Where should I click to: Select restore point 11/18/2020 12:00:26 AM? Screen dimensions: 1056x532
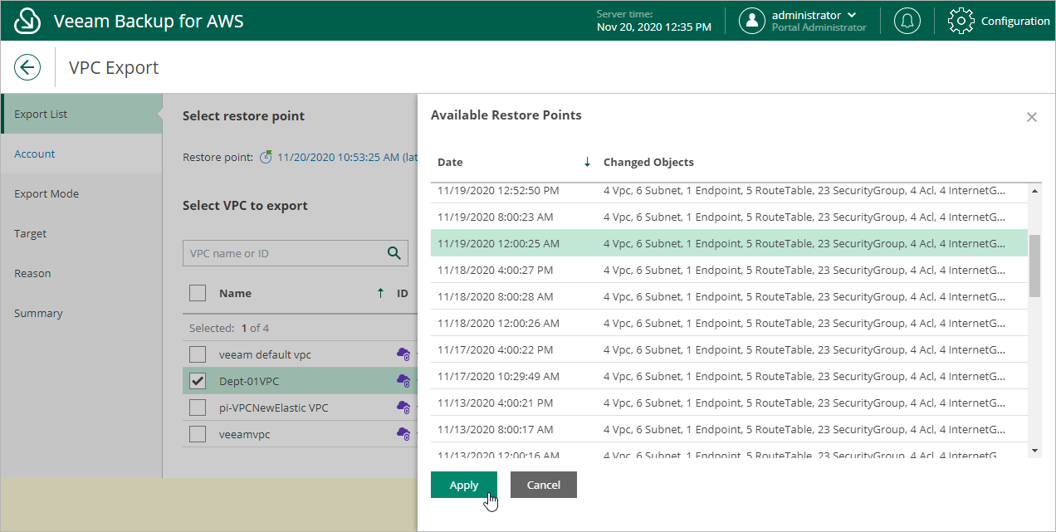point(730,323)
